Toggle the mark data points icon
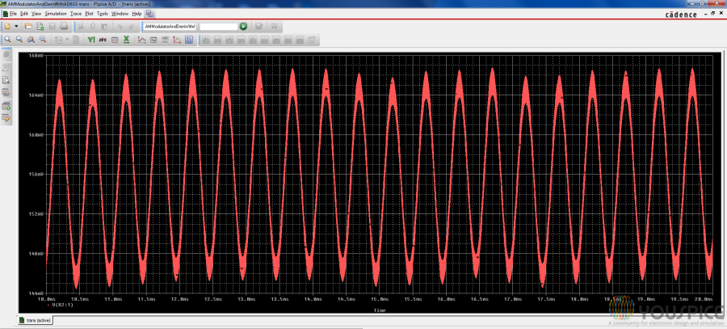The width and height of the screenshot is (727, 329). 177,40
